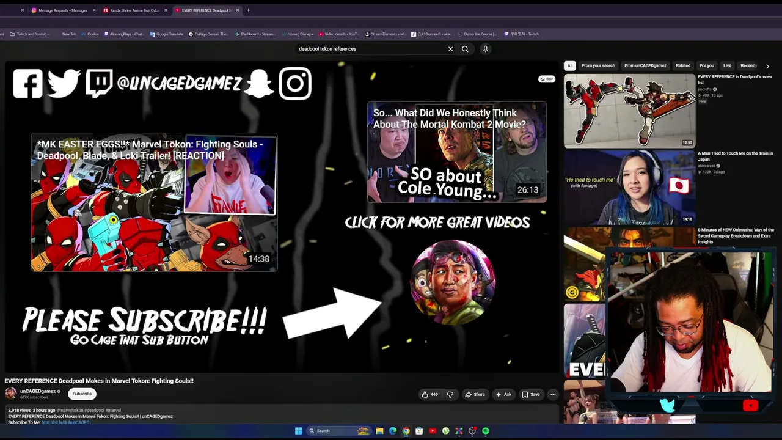Open Microsoft Edge from the taskbar
The width and height of the screenshot is (782, 440).
click(x=393, y=431)
